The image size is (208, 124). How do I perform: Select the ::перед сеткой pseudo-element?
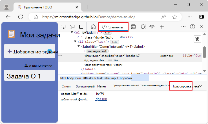tap(96, 51)
